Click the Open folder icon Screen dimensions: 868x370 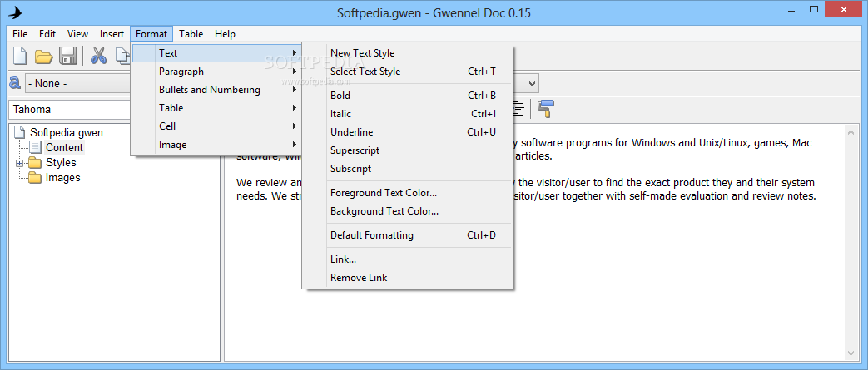(44, 56)
